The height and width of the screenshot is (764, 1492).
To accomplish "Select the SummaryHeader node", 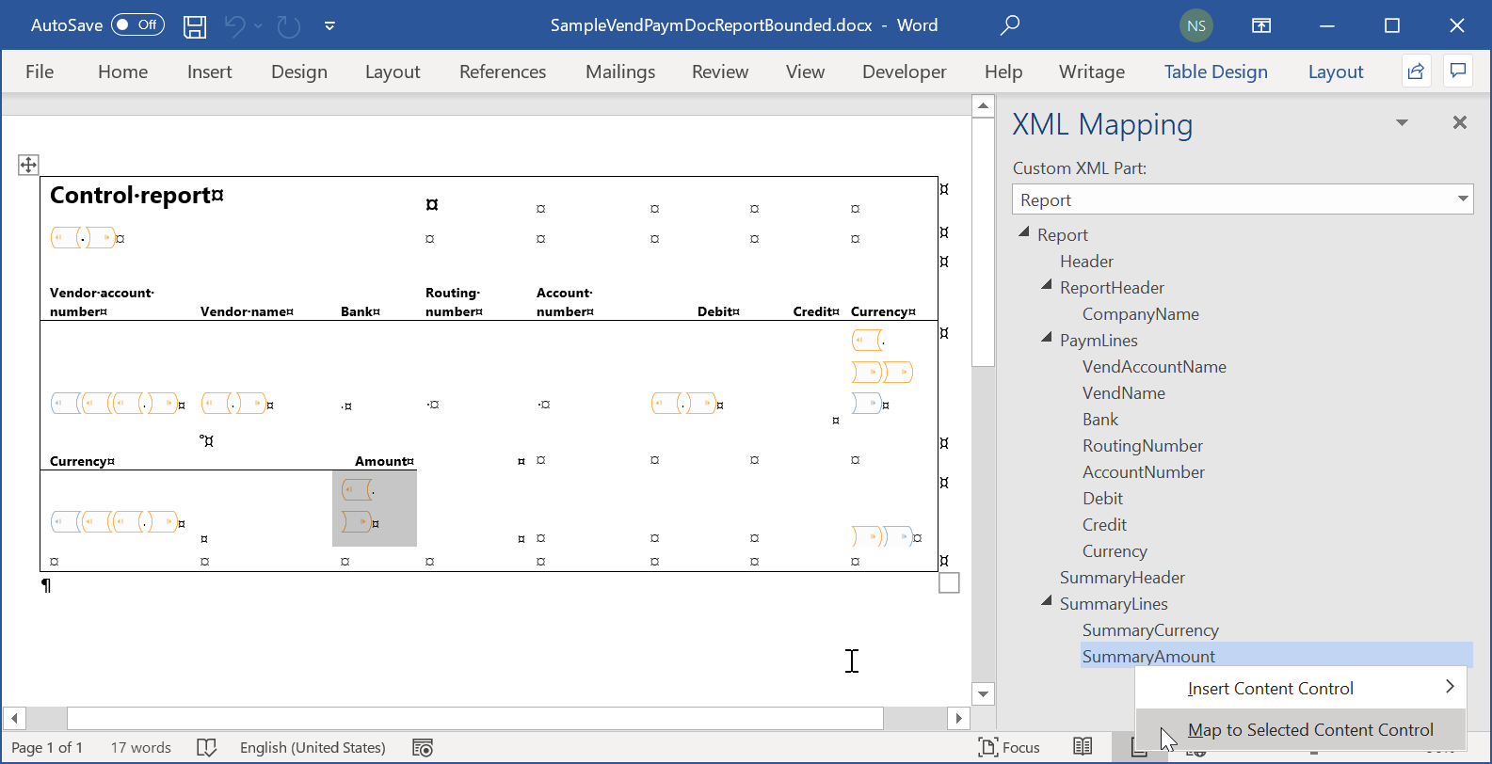I will pyautogui.click(x=1122, y=578).
